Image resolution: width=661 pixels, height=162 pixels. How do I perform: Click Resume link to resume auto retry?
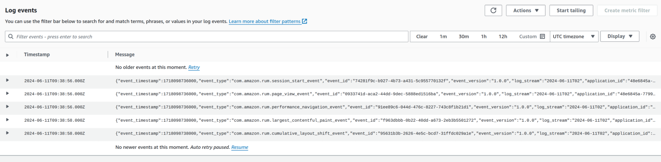click(x=239, y=147)
